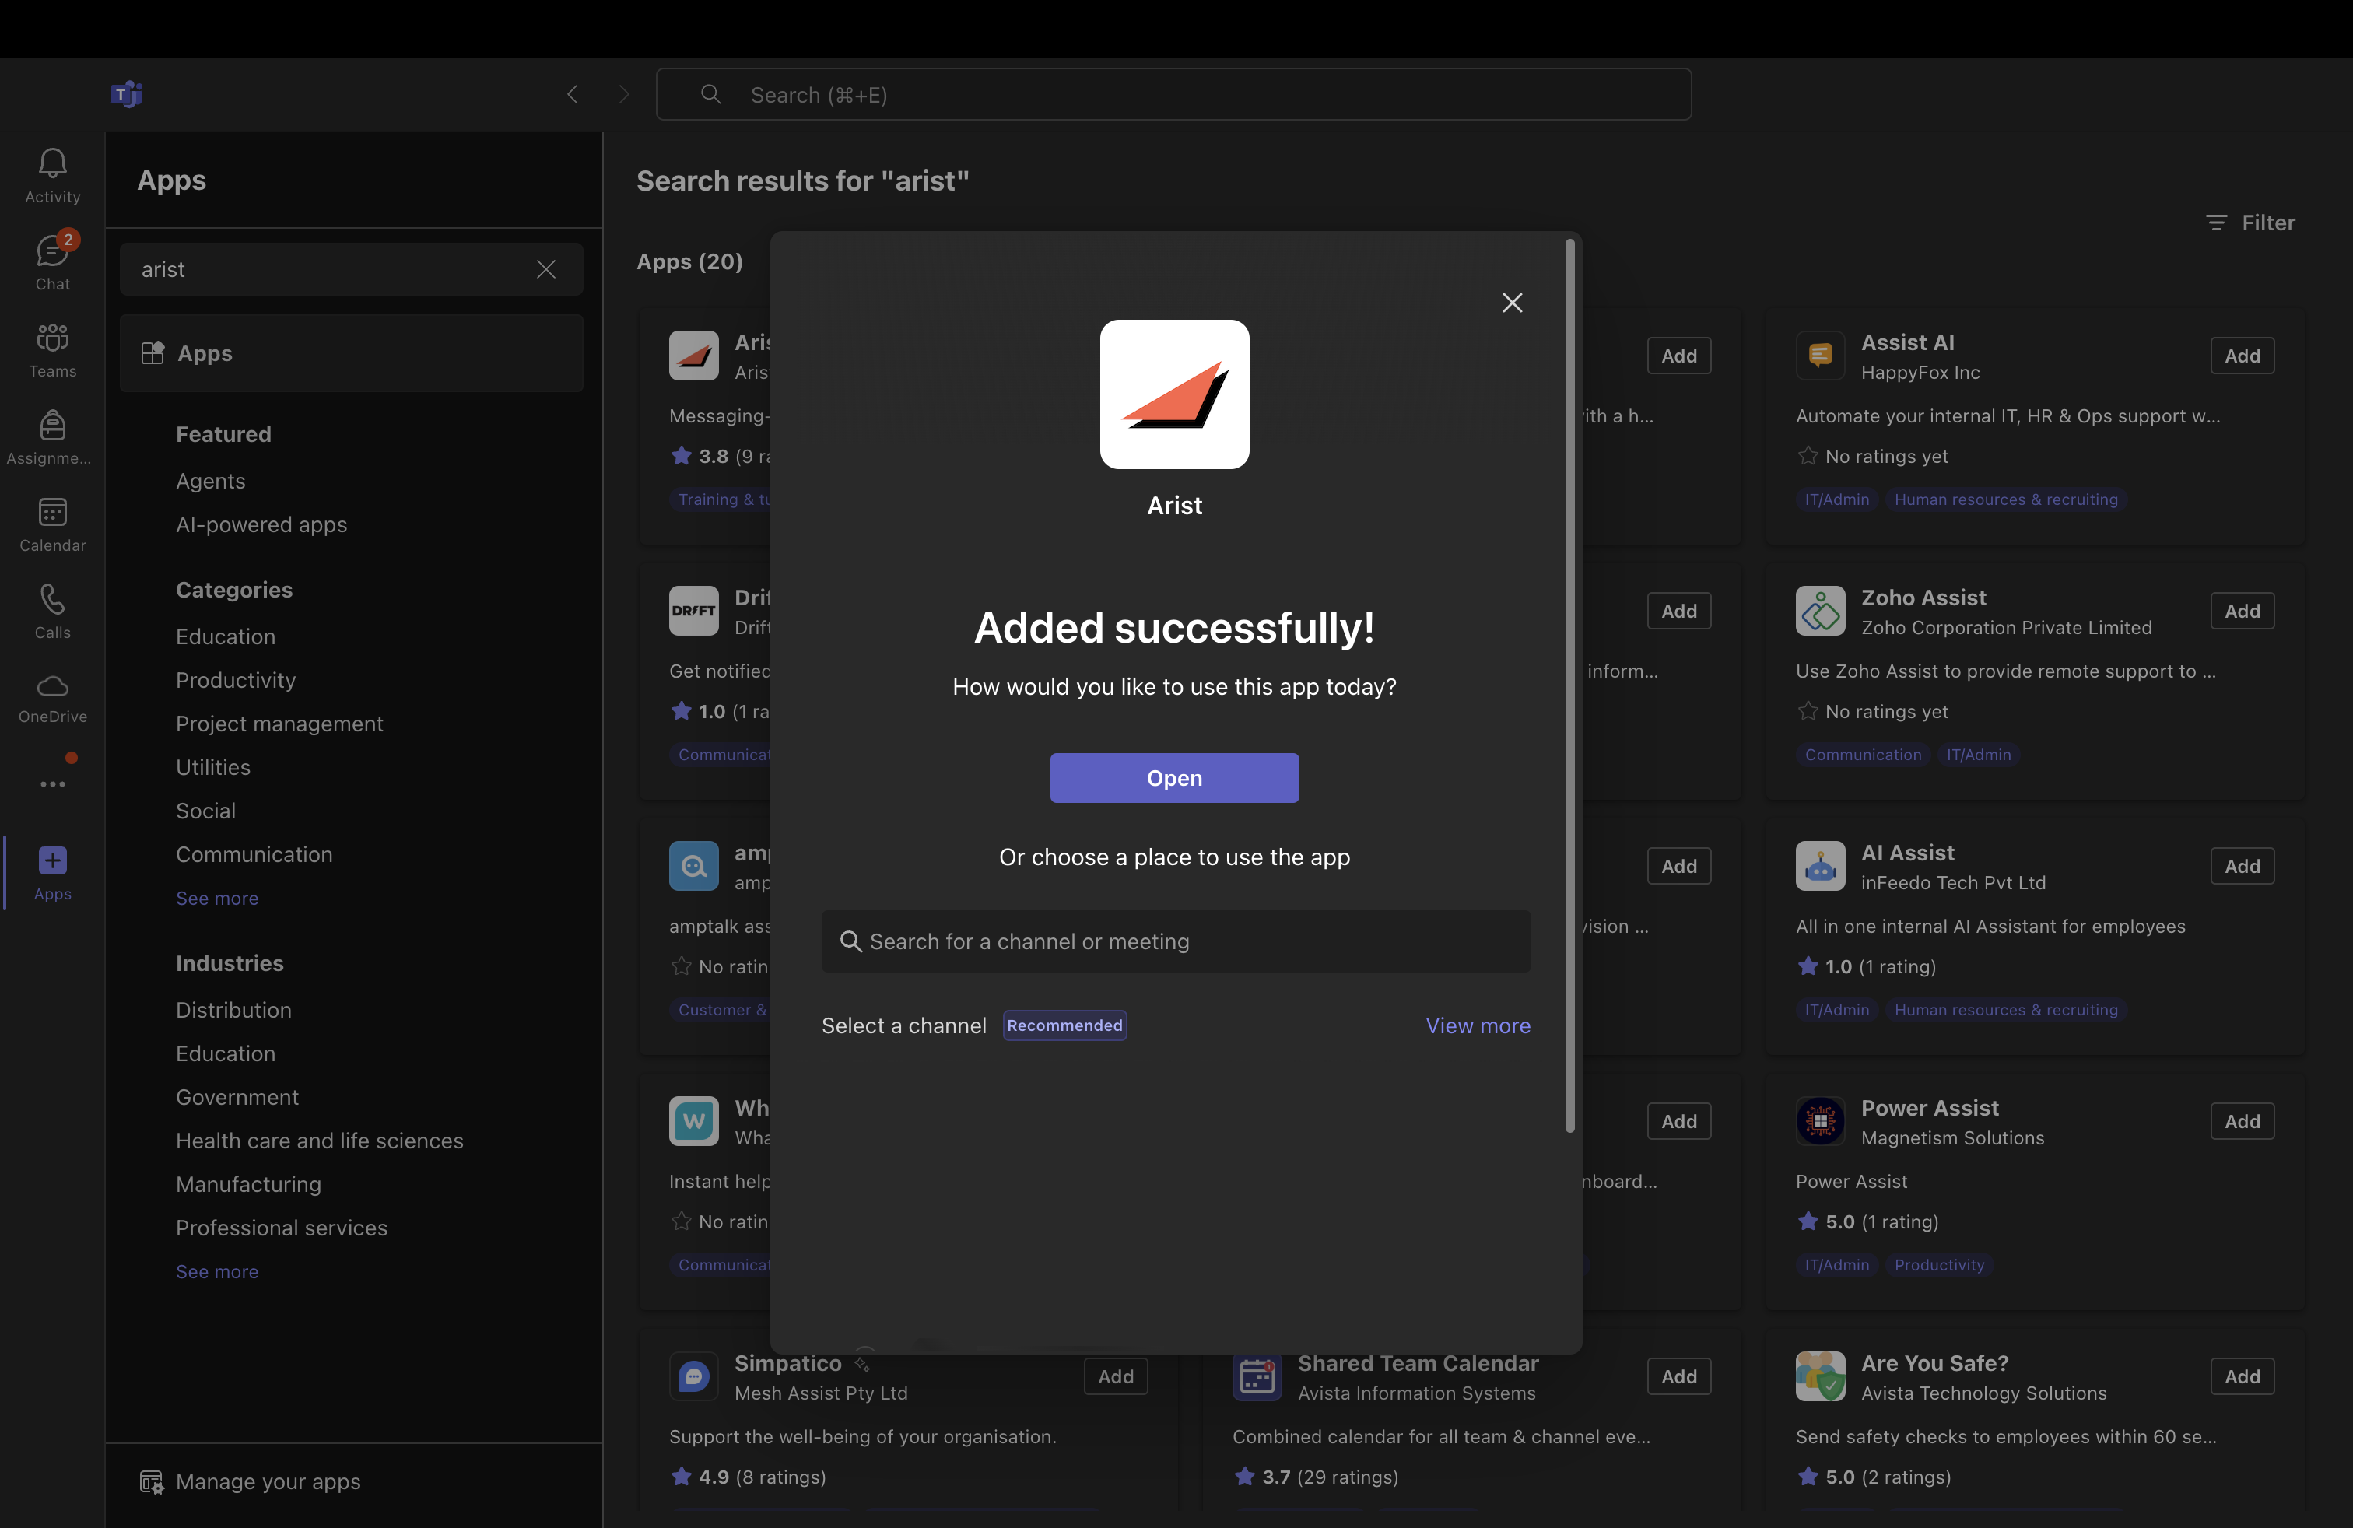Image resolution: width=2353 pixels, height=1528 pixels.
Task: Click View more channels link
Action: point(1477,1026)
